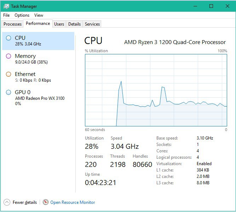The image size is (236, 212).
Task: Collapse view with Fewer details arrow icon
Action: click(7, 202)
